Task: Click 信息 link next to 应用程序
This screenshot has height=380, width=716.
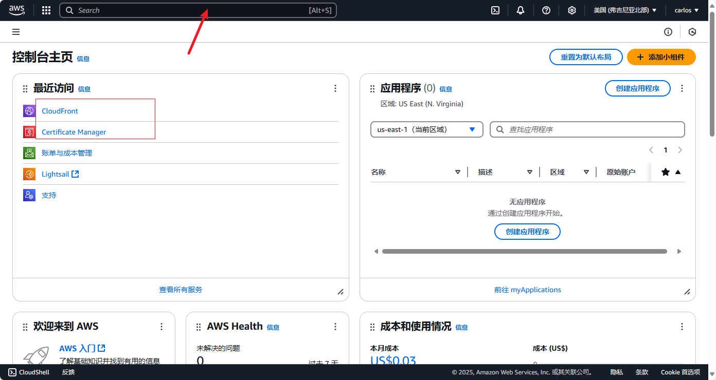Action: (x=445, y=89)
